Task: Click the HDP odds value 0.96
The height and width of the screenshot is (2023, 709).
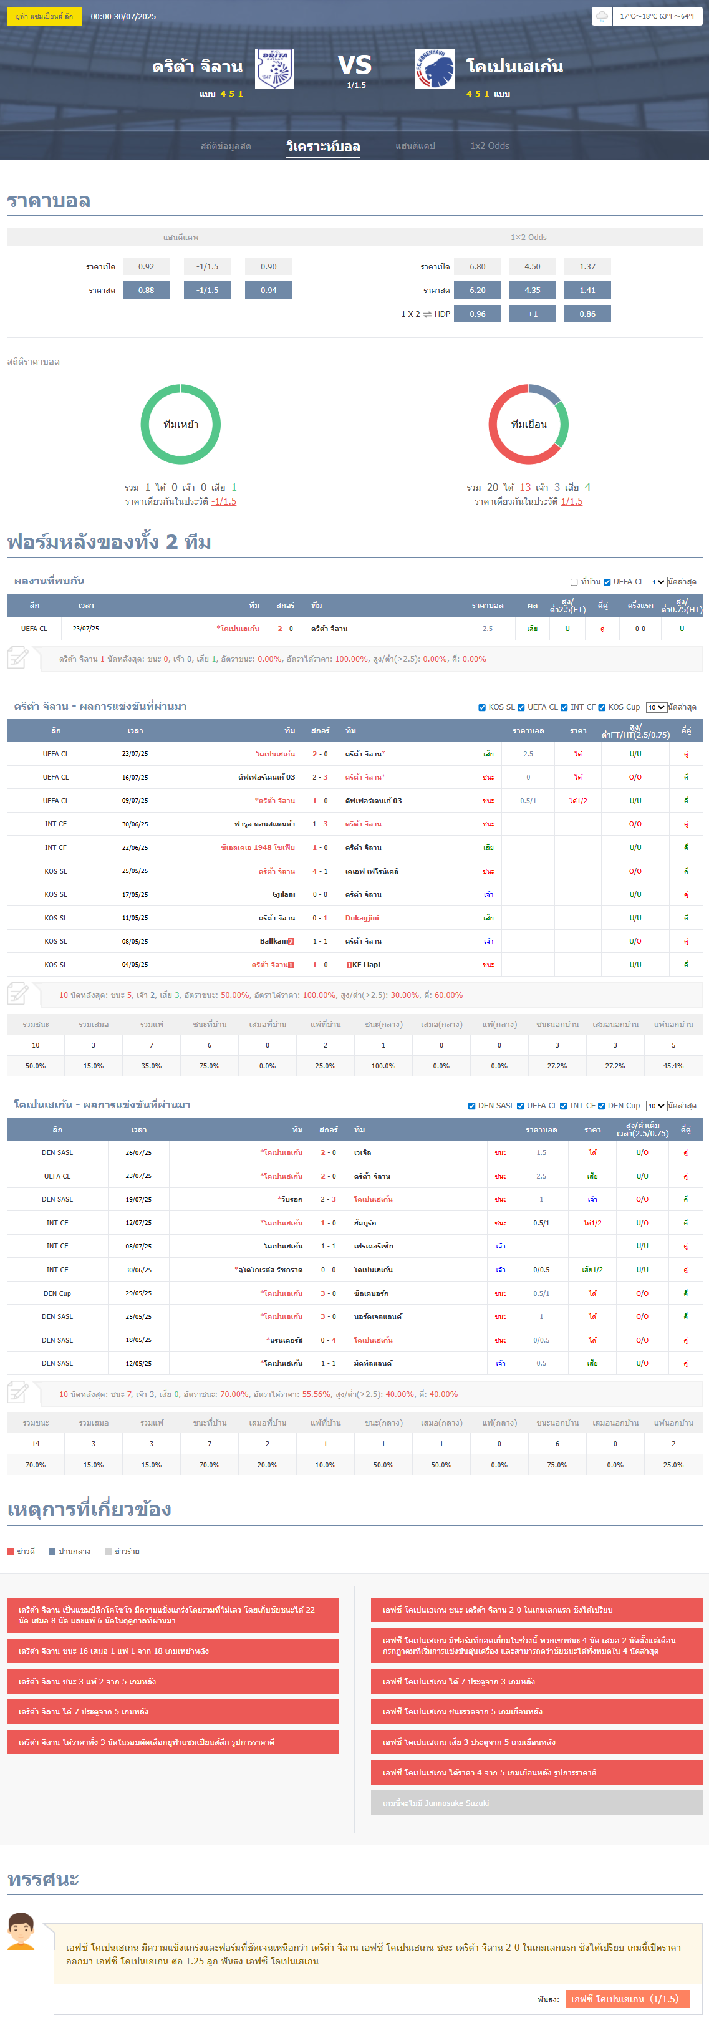Action: (x=478, y=314)
